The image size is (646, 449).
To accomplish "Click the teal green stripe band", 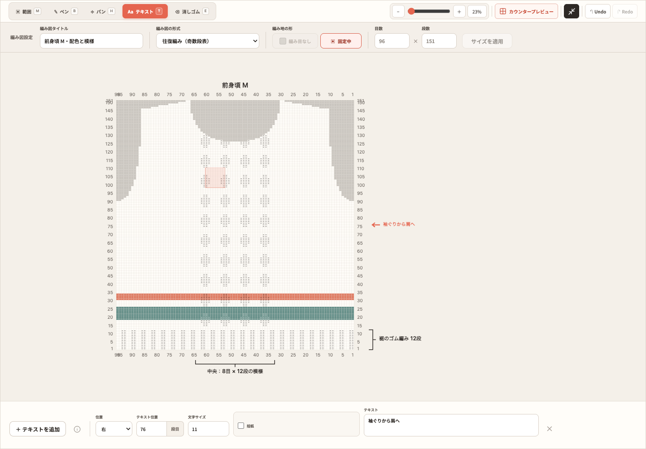I will click(235, 313).
